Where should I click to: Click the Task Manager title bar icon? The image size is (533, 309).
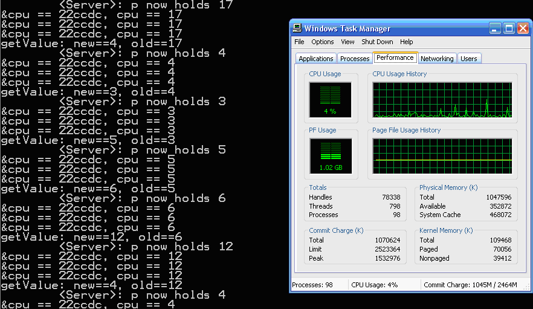click(297, 28)
